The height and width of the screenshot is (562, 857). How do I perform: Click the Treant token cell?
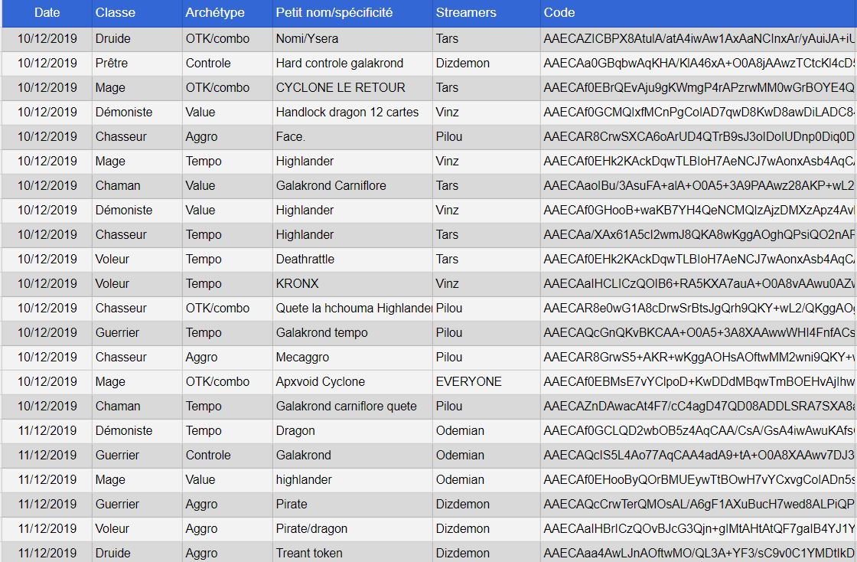coord(309,553)
